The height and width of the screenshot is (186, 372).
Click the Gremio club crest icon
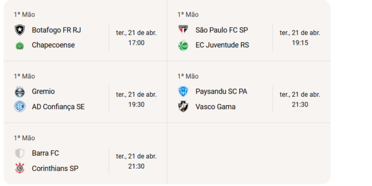coord(20,92)
